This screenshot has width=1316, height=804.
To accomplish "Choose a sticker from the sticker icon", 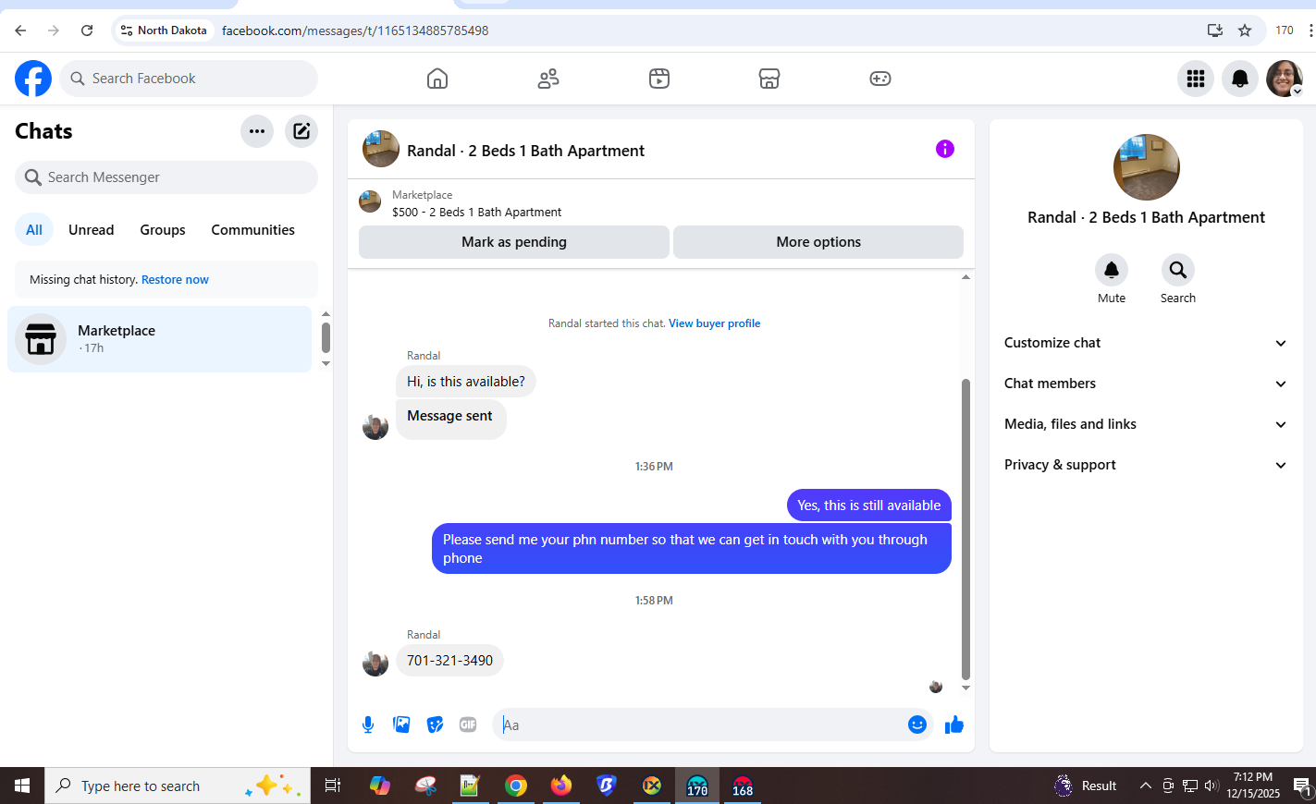I will [435, 725].
